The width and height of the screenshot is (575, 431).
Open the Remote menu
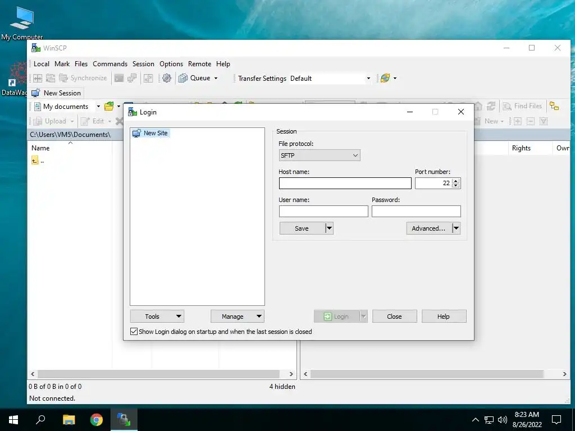coord(199,64)
